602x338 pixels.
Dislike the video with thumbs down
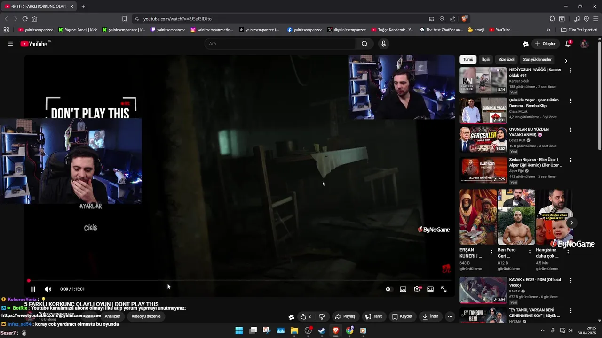click(x=322, y=316)
